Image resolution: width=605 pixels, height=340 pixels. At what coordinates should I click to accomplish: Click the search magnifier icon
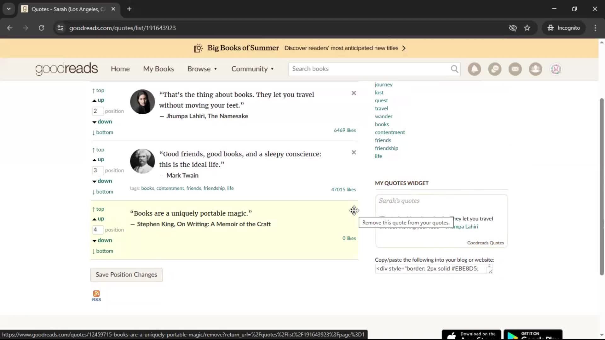coord(454,69)
